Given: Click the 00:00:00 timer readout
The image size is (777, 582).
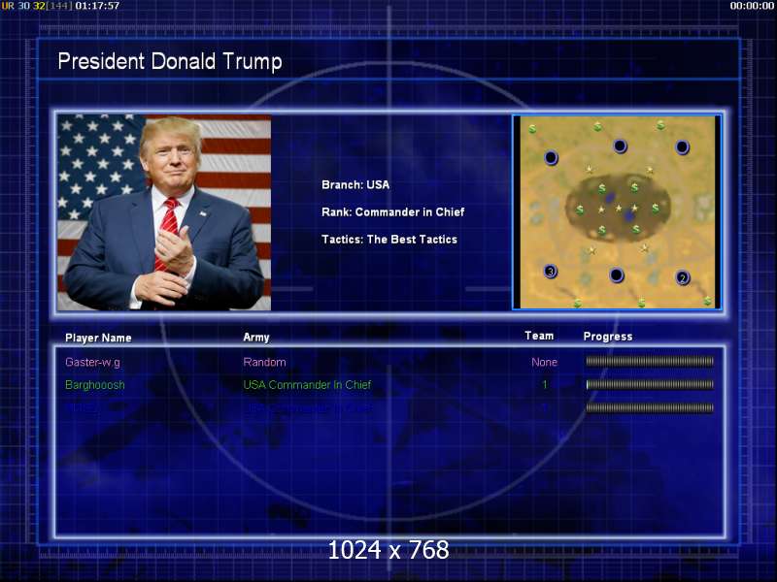Looking at the screenshot, I should coord(752,6).
